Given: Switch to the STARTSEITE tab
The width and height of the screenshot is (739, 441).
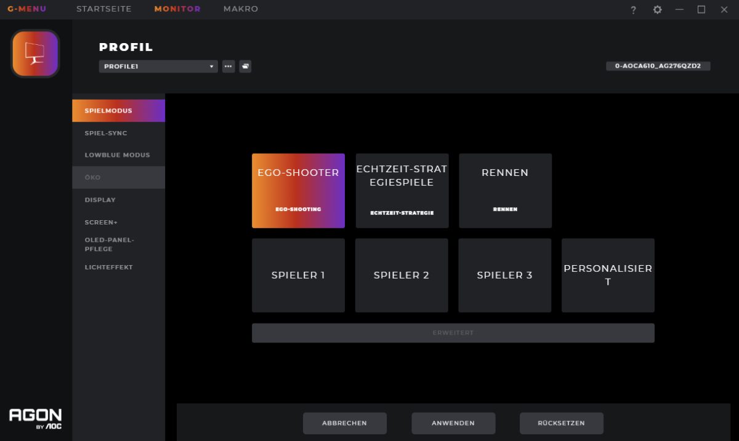Looking at the screenshot, I should pyautogui.click(x=103, y=9).
